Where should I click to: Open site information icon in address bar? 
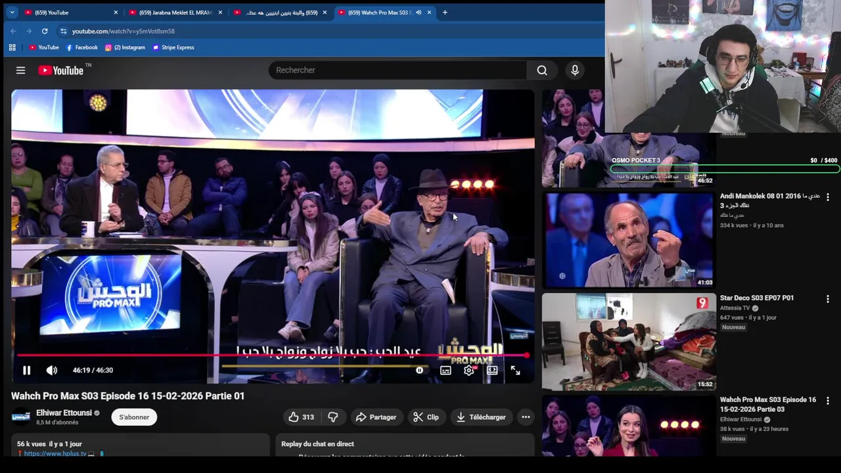63,31
